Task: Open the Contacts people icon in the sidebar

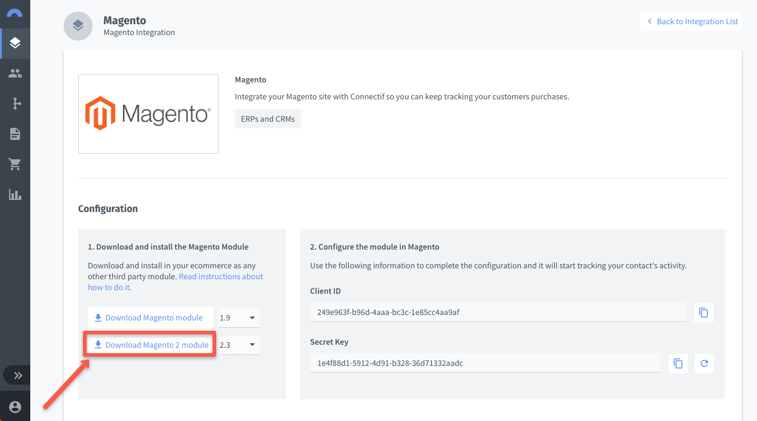Action: pos(15,73)
